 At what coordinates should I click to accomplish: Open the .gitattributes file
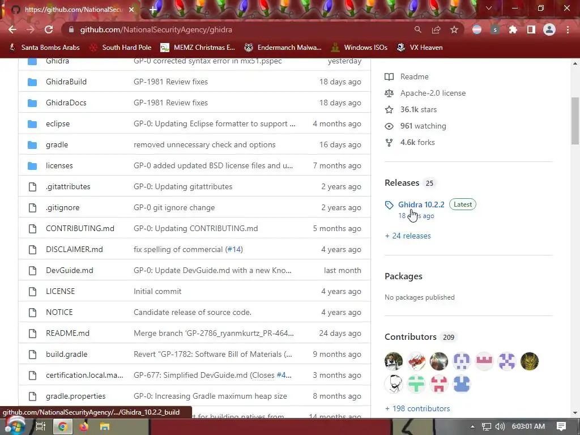[x=68, y=187]
